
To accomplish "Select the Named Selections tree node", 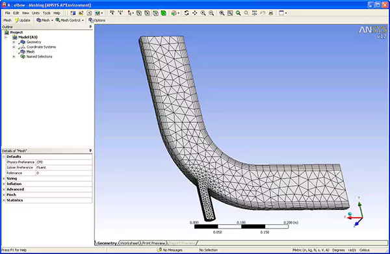I will (x=39, y=57).
